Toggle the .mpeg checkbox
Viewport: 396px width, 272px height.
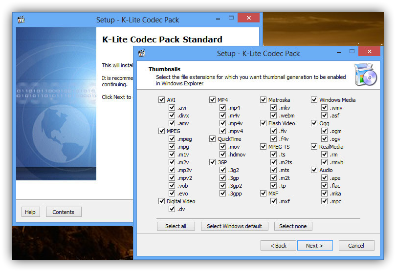pyautogui.click(x=172, y=139)
